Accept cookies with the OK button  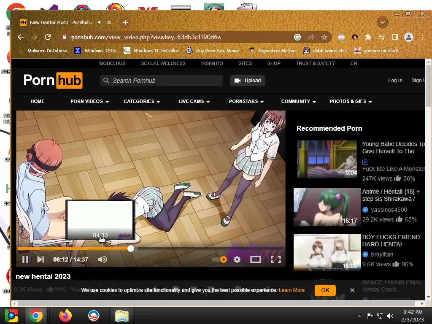click(325, 290)
